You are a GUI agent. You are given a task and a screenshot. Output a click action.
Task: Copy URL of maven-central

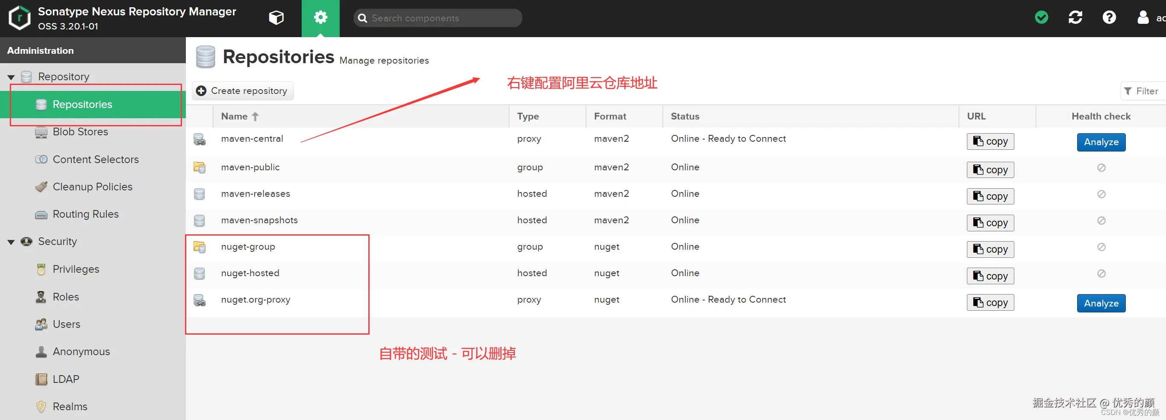(990, 142)
